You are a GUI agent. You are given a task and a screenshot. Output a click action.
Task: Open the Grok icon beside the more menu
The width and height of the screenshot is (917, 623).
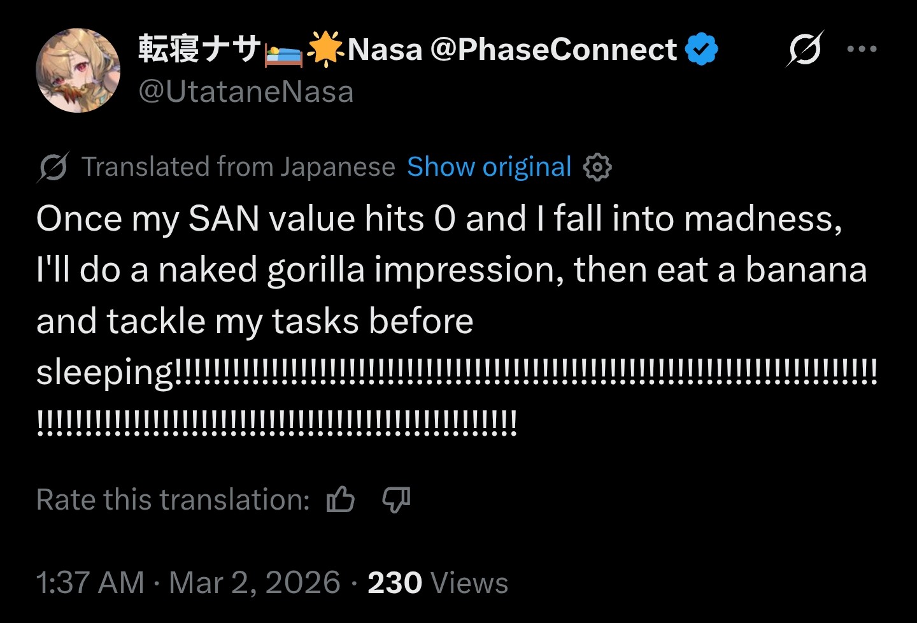804,49
